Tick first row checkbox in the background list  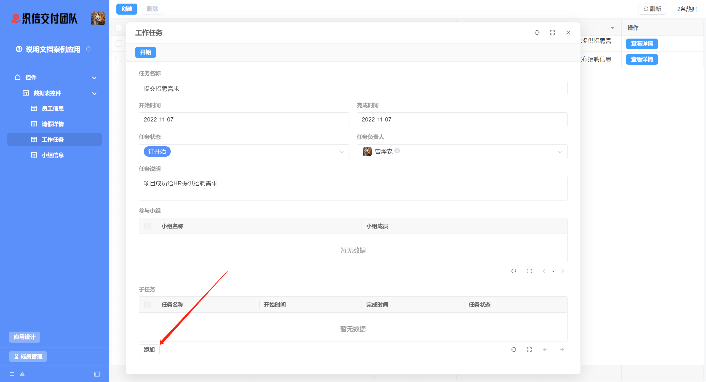coord(119,44)
